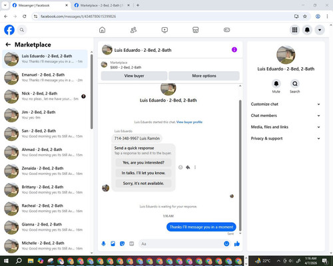Open Racheal - 2-Bed, 2-Bath conversation

tap(45, 209)
